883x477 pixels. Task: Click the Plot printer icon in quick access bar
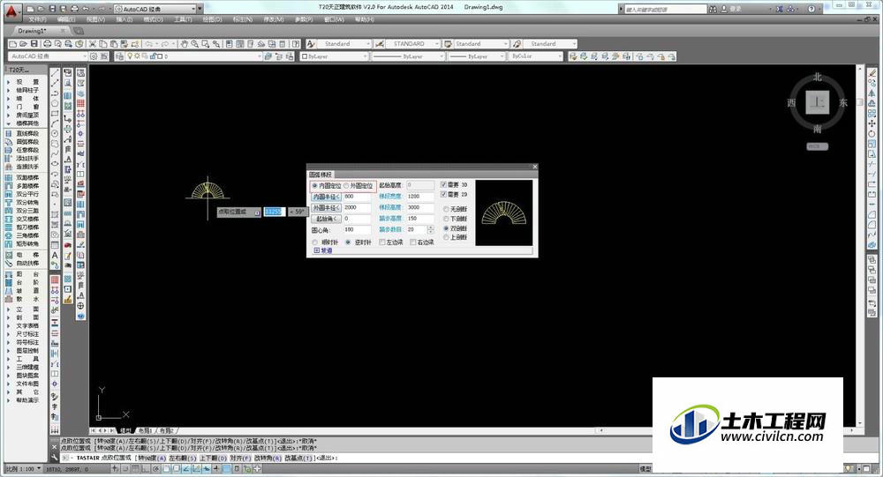tap(74, 9)
